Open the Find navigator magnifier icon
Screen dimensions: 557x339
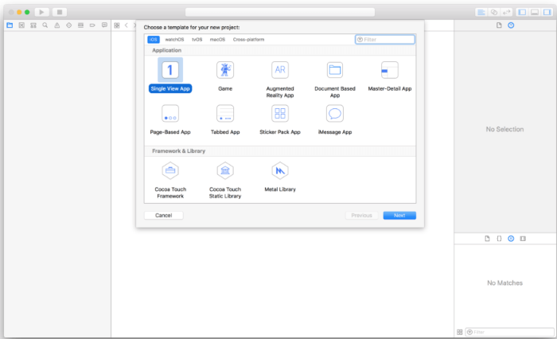tap(45, 25)
